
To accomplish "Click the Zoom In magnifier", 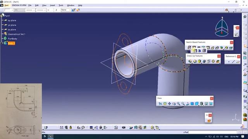I will click(178, 104).
